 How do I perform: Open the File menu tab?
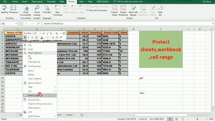(5, 1)
